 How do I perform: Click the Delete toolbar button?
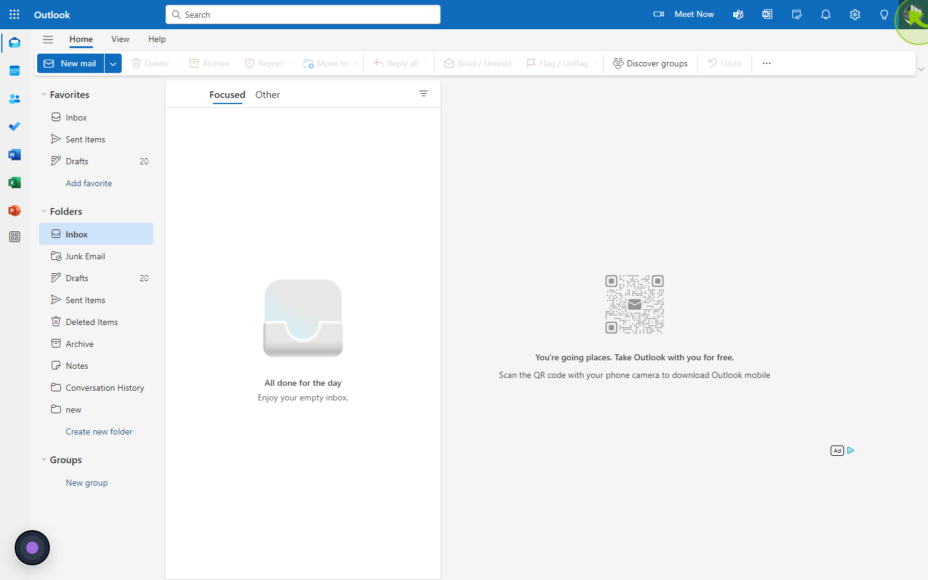150,63
